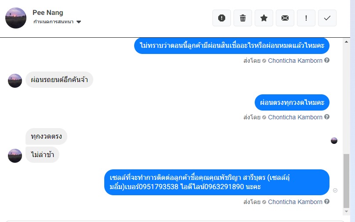This screenshot has width=355, height=222.
Task: Click help icon beside bottommost Chonticha Kamborn
Action: click(x=327, y=202)
